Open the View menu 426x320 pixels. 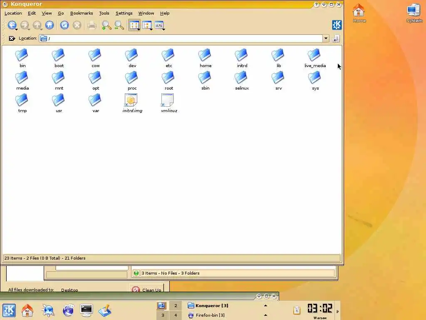47,13
